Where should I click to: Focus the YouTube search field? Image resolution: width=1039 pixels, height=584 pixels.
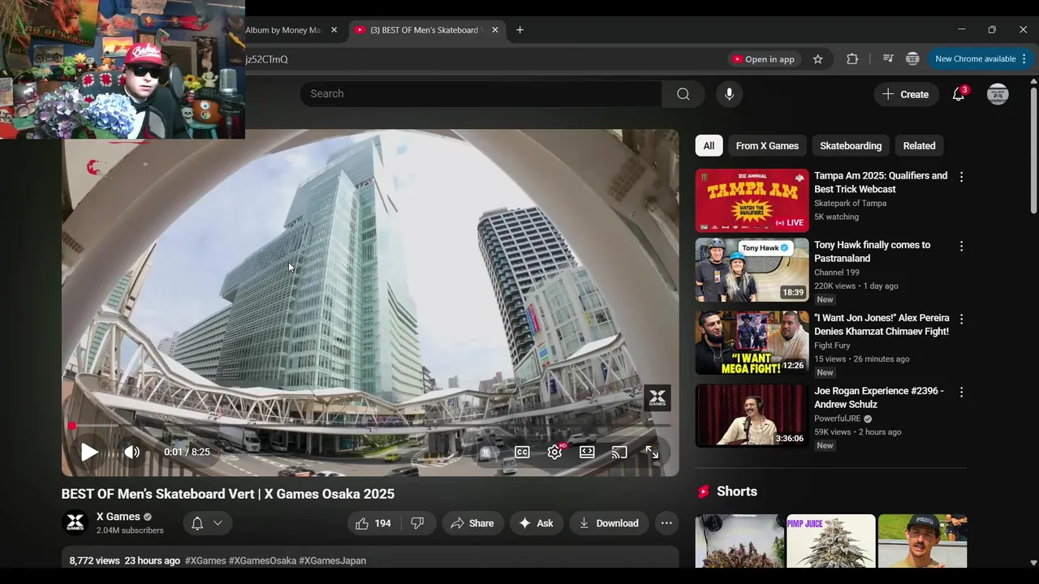(x=481, y=94)
